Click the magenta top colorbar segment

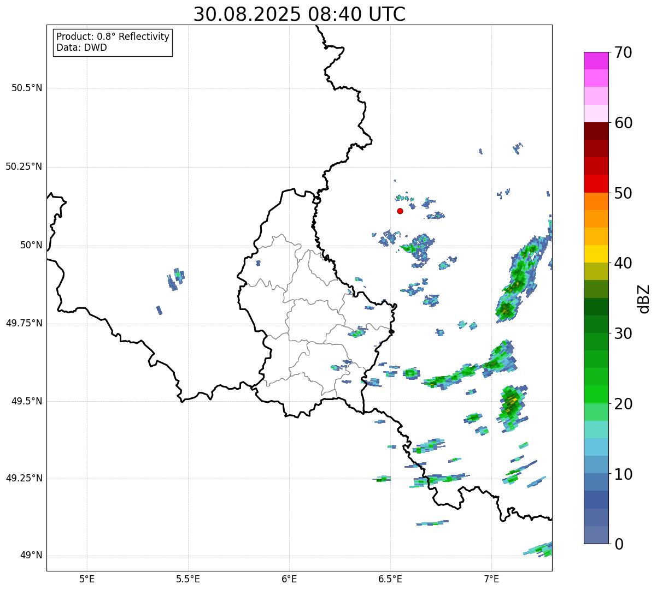click(596, 61)
